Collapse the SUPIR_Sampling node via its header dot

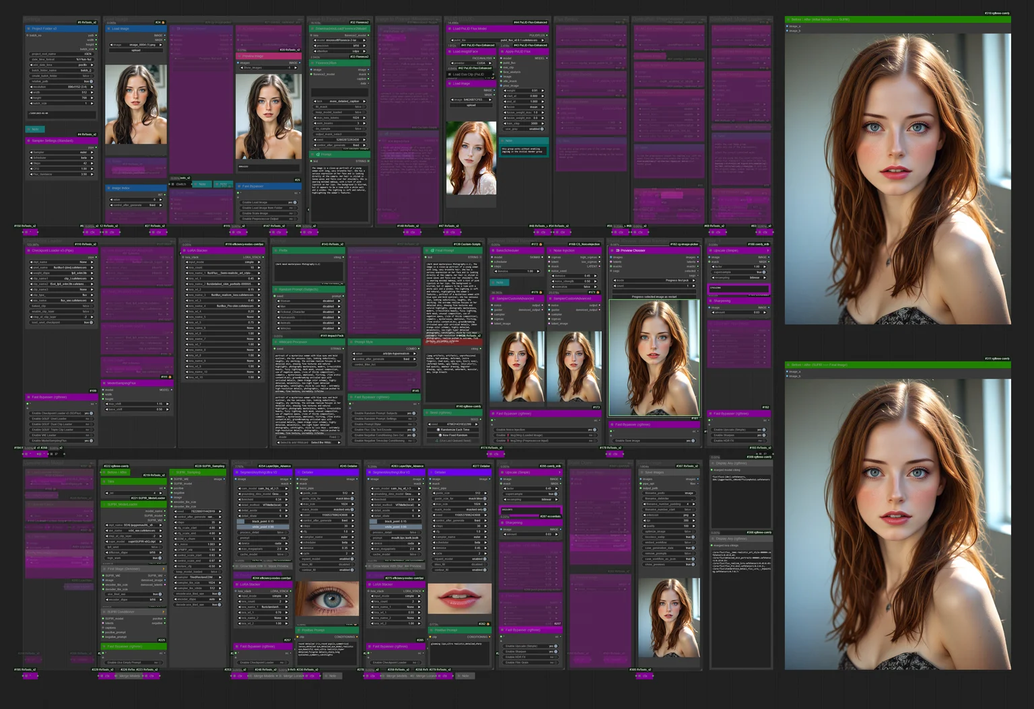(172, 472)
